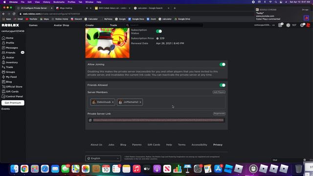The height and width of the screenshot is (176, 313).
Task: Reload the page in Chrome
Action: (x=14, y=14)
